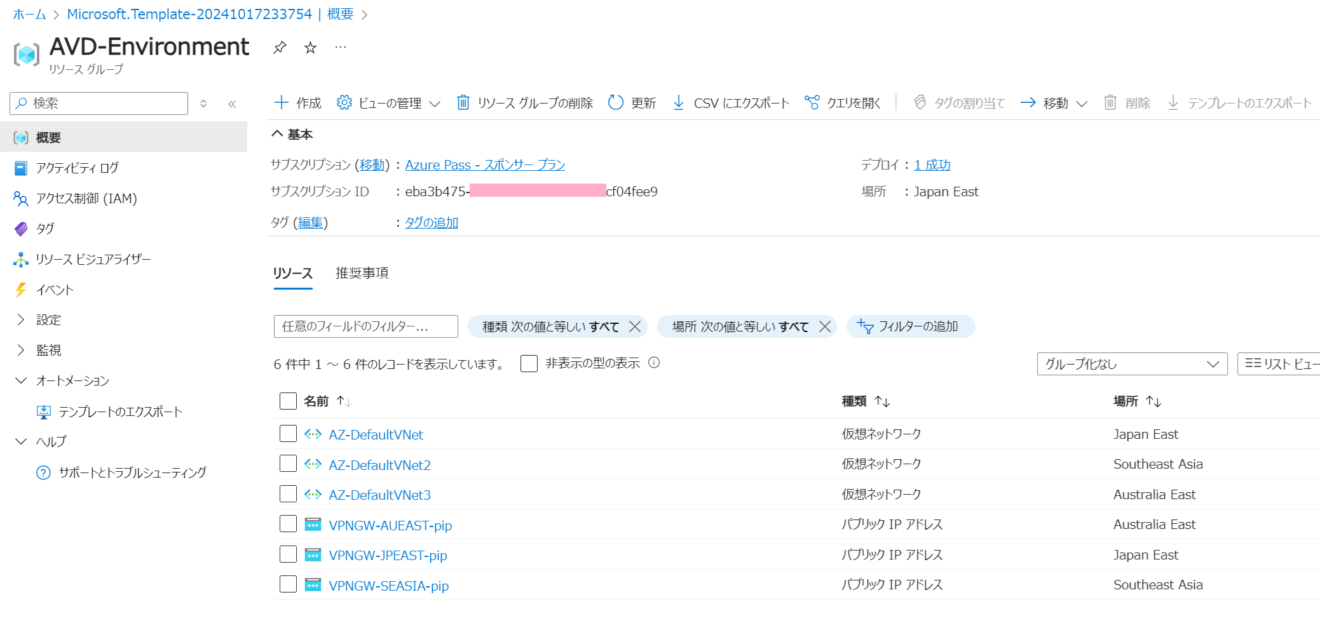Screen dimensions: 1320x623
Task: Check the AZ-DefaultVNet3 row checkbox
Action: (x=288, y=494)
